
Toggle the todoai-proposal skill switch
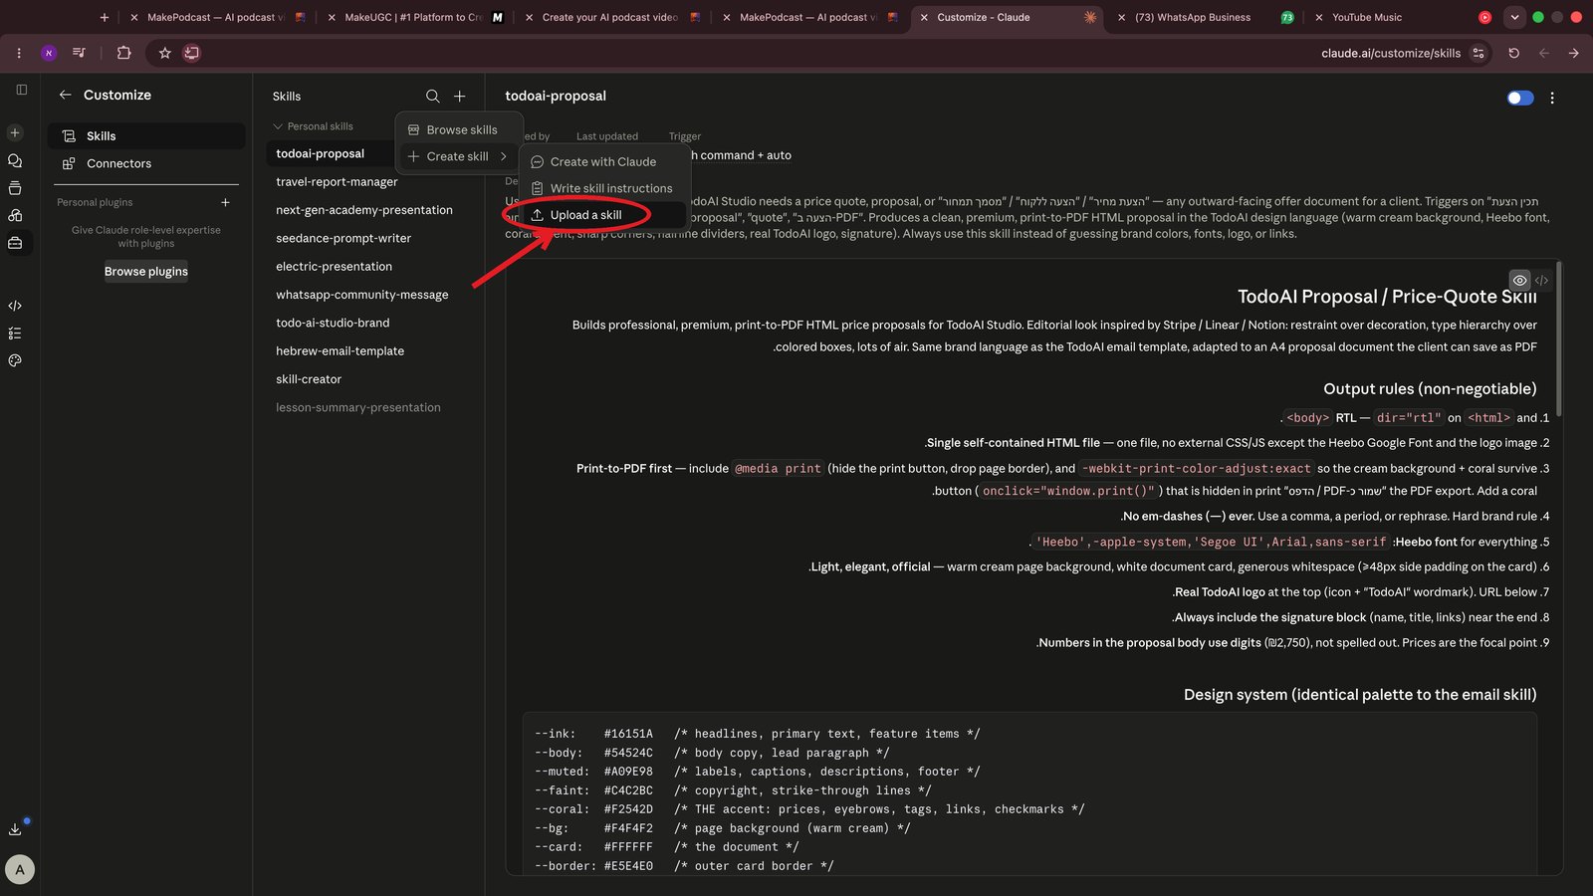tap(1520, 98)
